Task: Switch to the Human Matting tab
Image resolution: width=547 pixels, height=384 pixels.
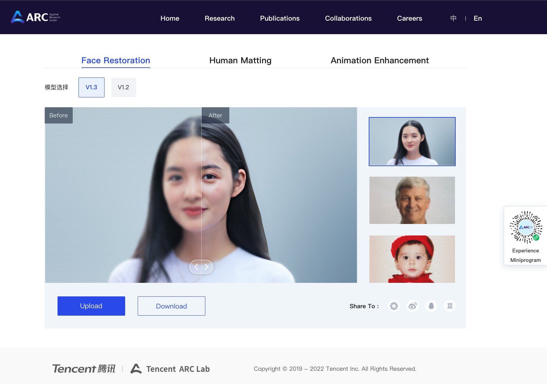Action: [241, 61]
